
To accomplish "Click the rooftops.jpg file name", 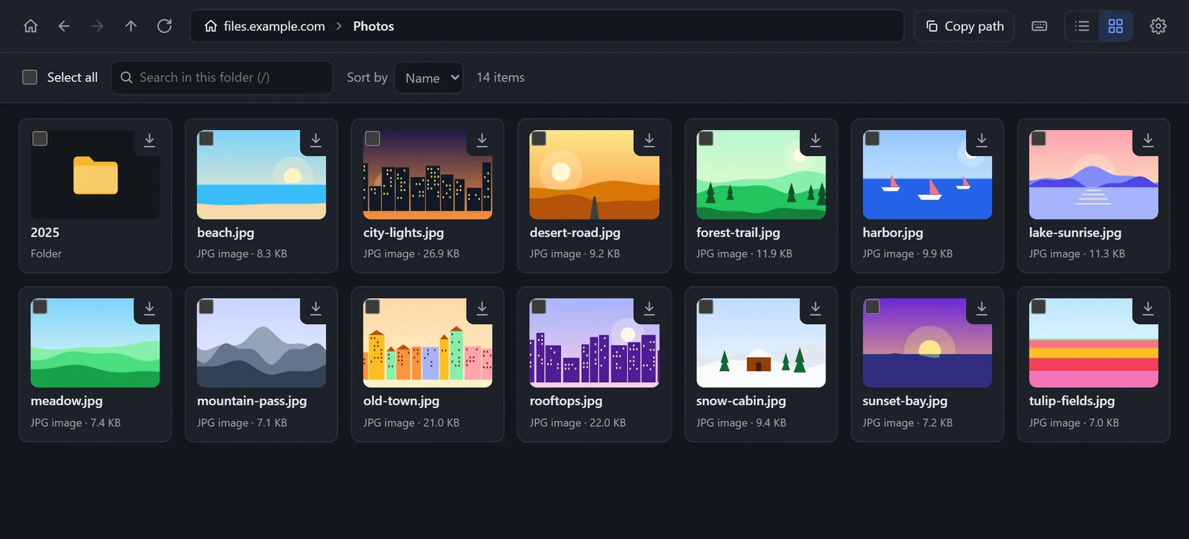I will tap(566, 401).
